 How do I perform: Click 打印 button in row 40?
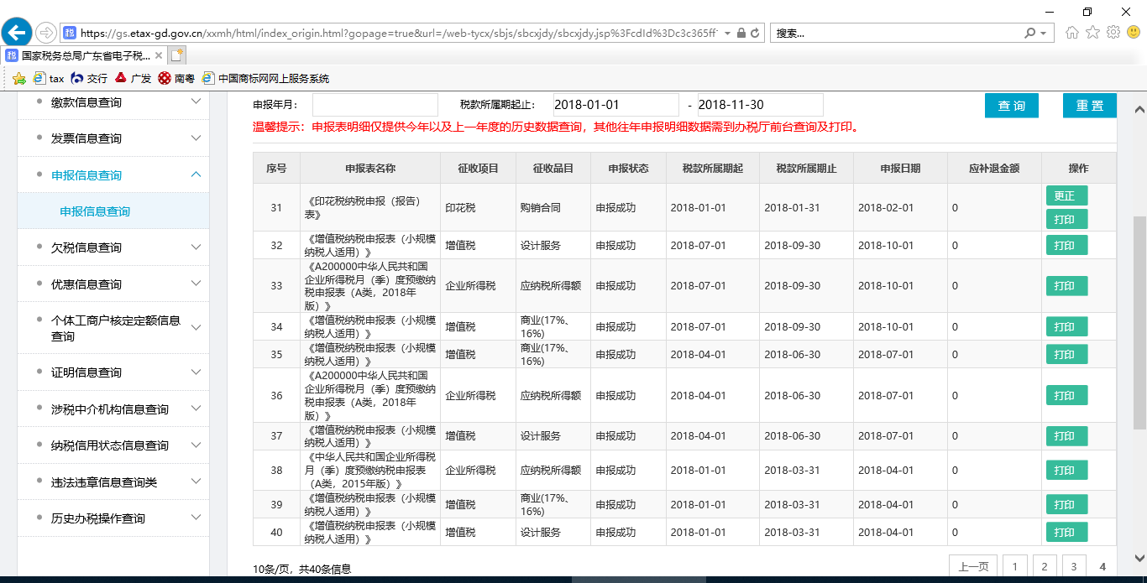coord(1066,533)
